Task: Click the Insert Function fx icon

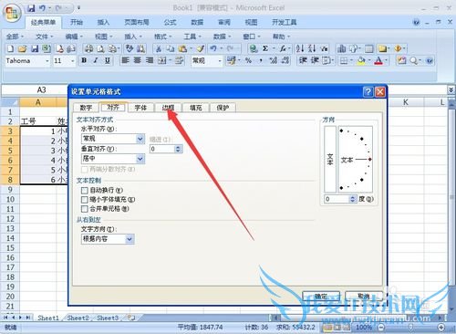Action: 283,48
